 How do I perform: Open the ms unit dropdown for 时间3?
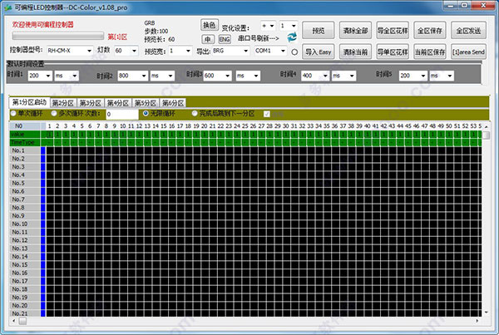[x=256, y=76]
